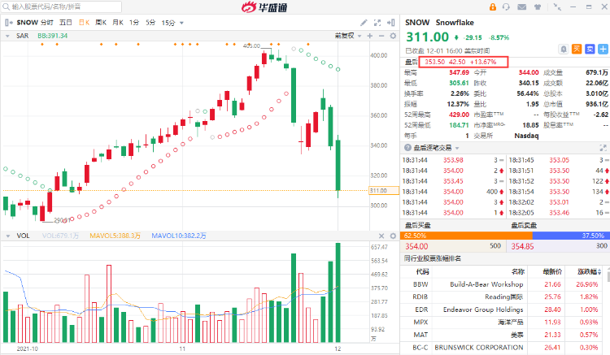Set price alert bell icon
The image size is (610, 355).
(564, 50)
